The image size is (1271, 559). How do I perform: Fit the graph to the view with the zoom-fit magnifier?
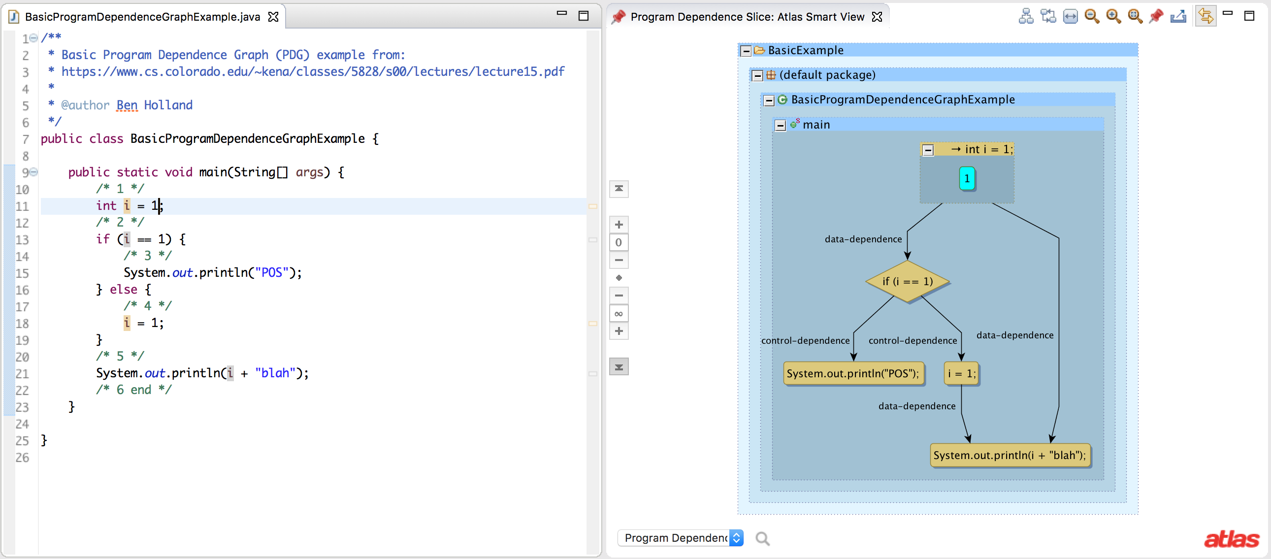(1135, 16)
